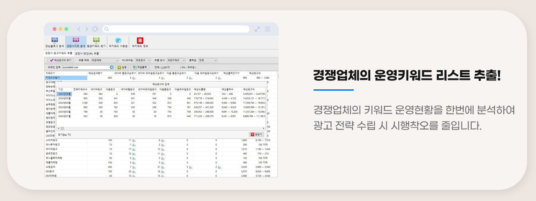The width and height of the screenshot is (536, 201).
Task: Open the 출력일 dropdown
Action: tap(208, 60)
